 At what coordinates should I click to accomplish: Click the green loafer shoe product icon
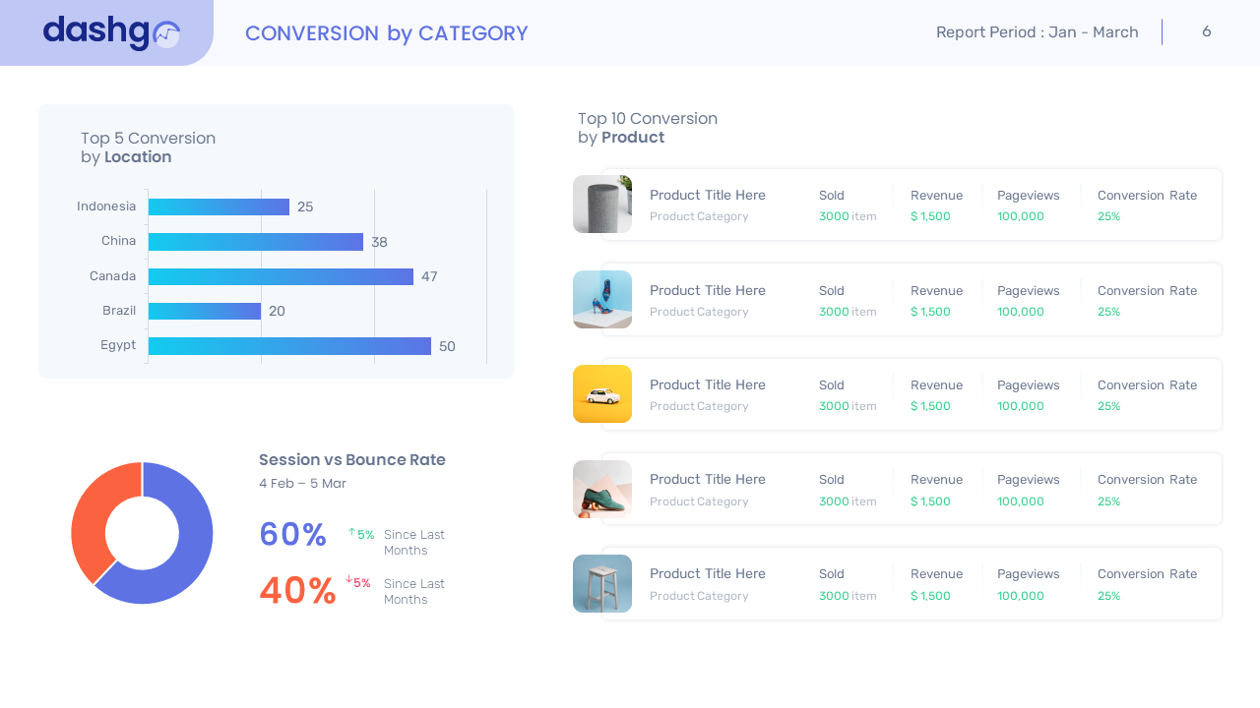click(x=601, y=489)
